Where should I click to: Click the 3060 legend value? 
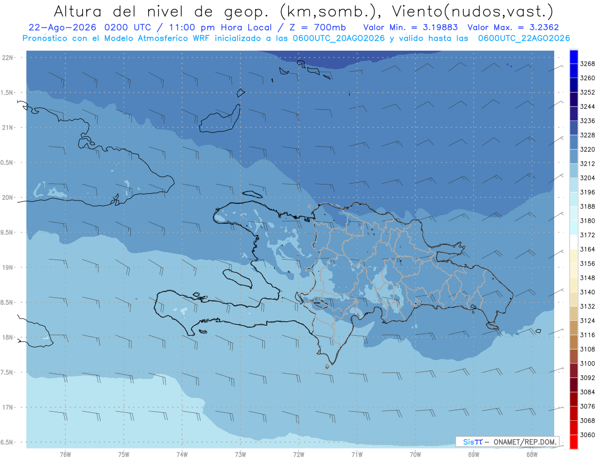click(588, 435)
